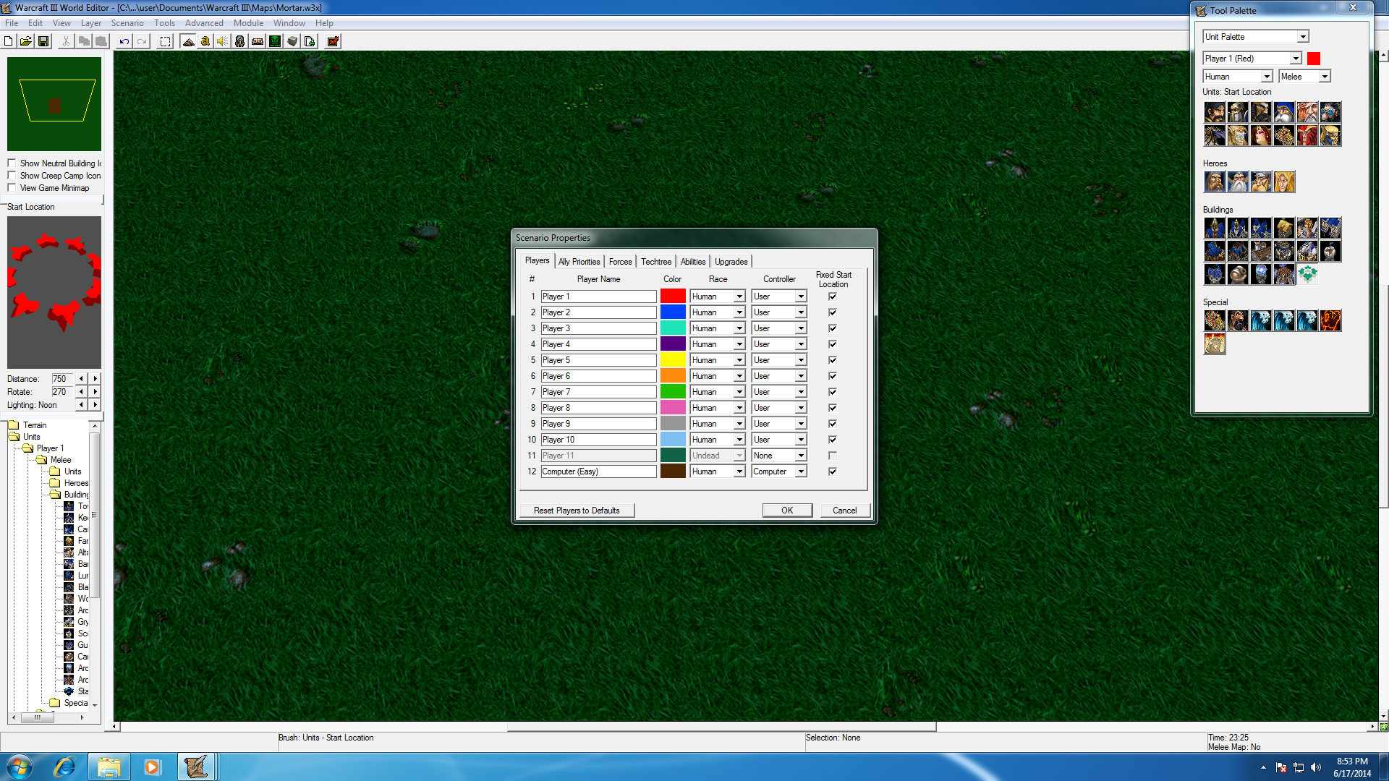Uncheck Fixed Start Location for Player 1
This screenshot has height=781, width=1389.
pyautogui.click(x=833, y=296)
